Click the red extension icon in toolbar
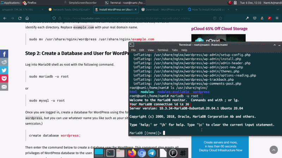The image size is (282, 158). [269, 18]
